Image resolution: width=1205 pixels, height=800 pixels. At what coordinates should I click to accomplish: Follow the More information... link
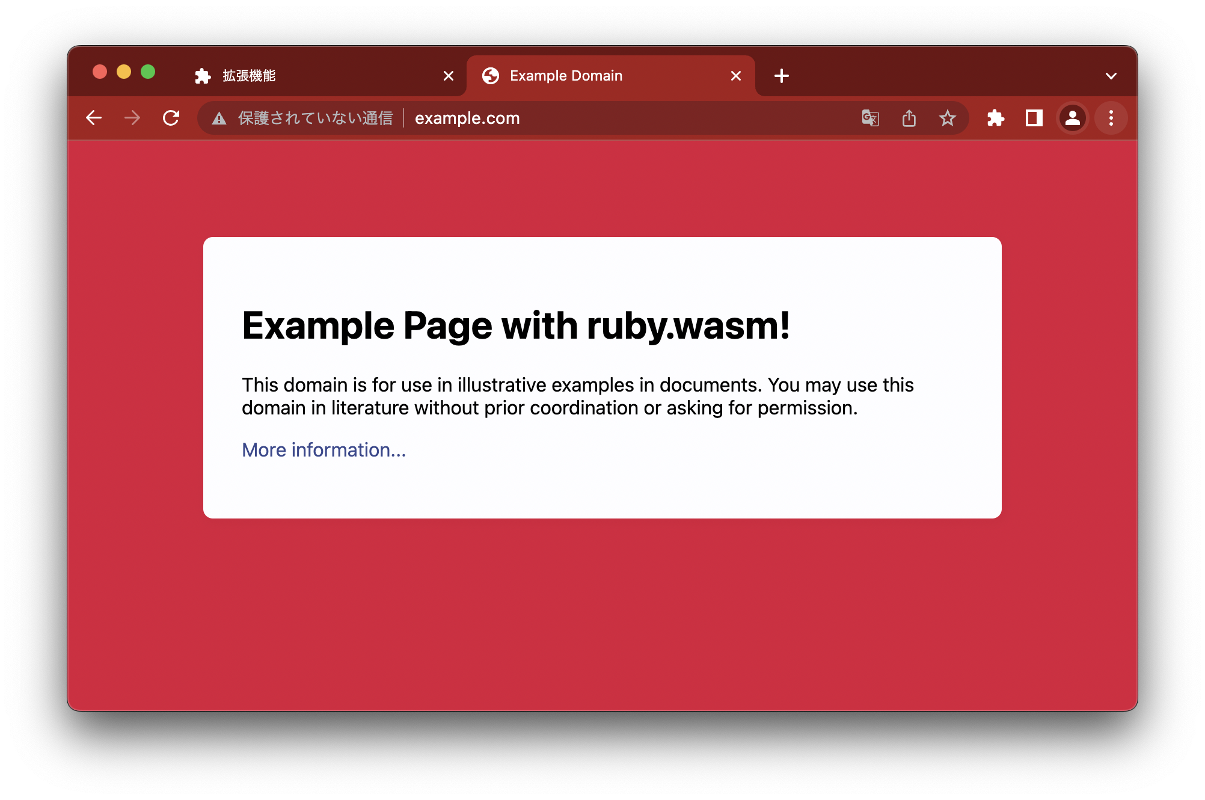click(x=324, y=450)
